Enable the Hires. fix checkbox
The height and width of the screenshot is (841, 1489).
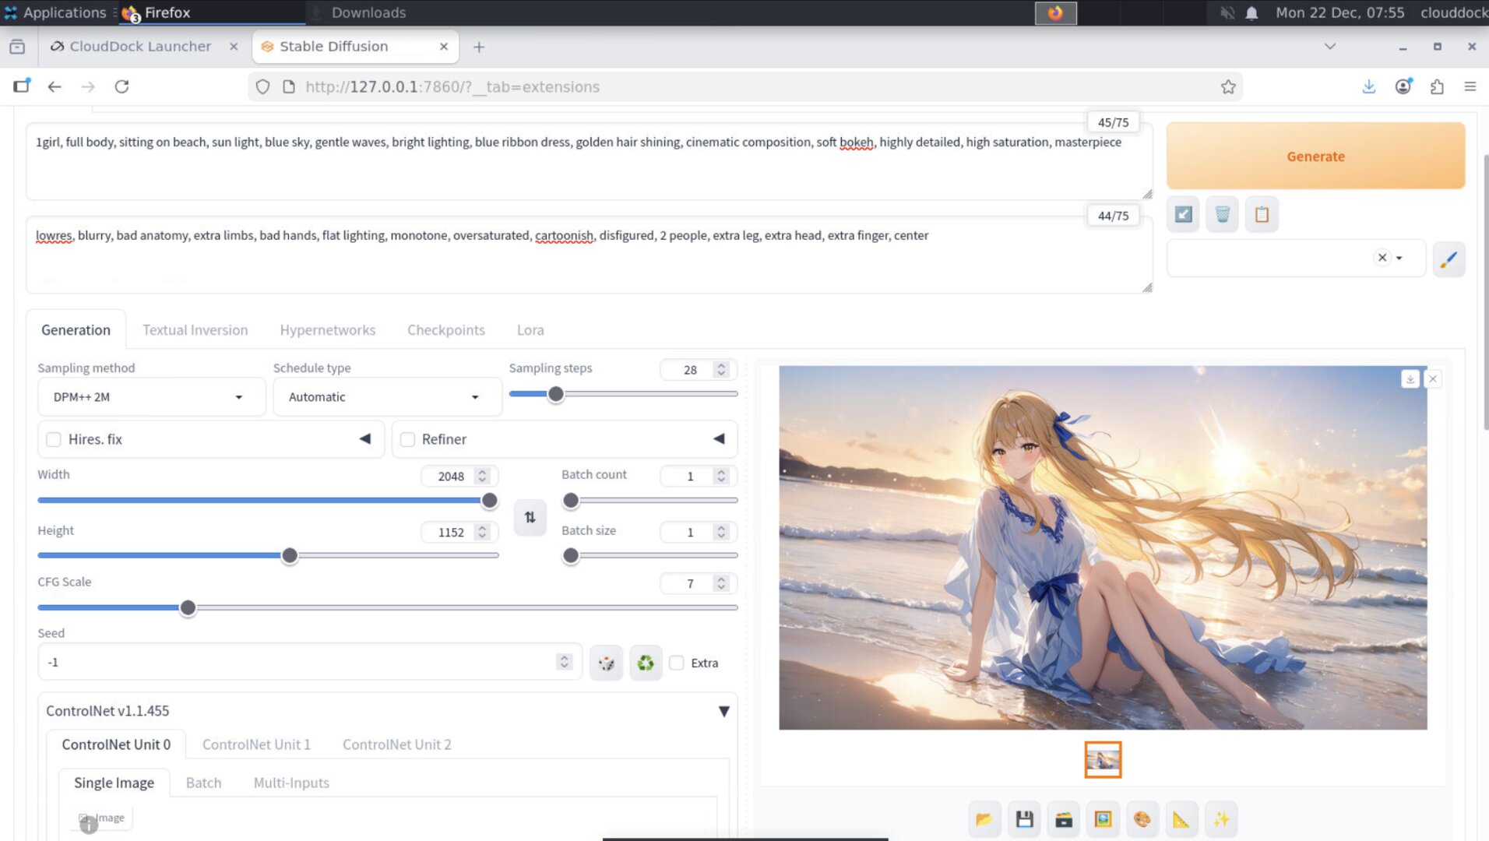(x=53, y=439)
